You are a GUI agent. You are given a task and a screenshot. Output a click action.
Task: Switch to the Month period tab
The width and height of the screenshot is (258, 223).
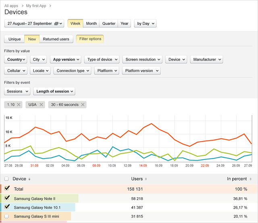pos(92,23)
